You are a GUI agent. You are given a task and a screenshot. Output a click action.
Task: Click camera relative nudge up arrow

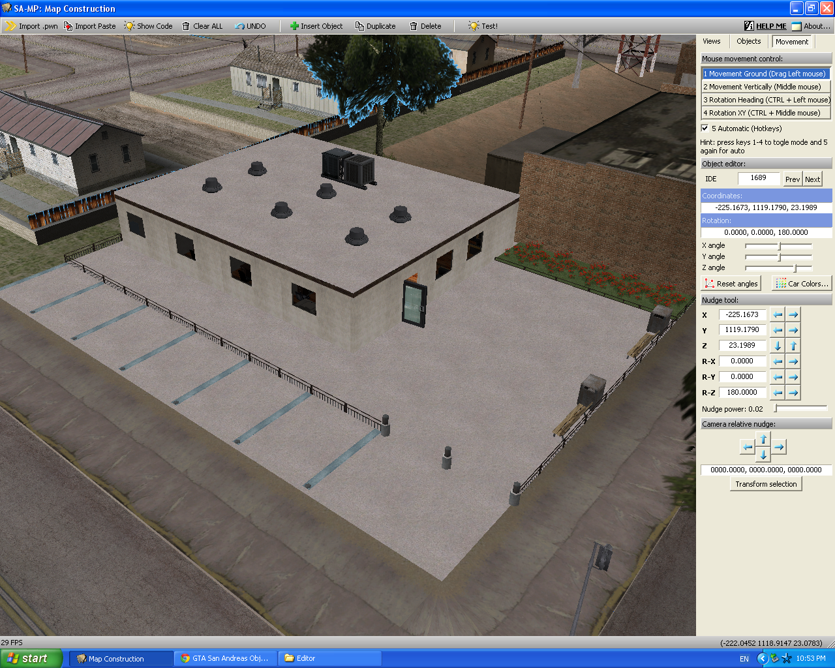[x=763, y=439]
